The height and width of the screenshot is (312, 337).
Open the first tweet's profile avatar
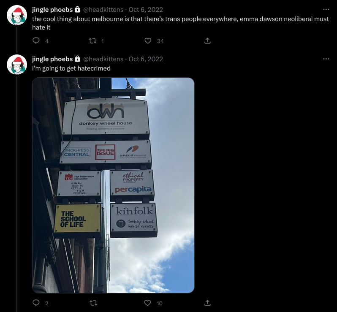(17, 15)
